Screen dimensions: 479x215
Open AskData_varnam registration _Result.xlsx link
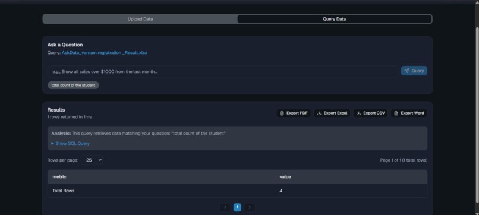(104, 53)
